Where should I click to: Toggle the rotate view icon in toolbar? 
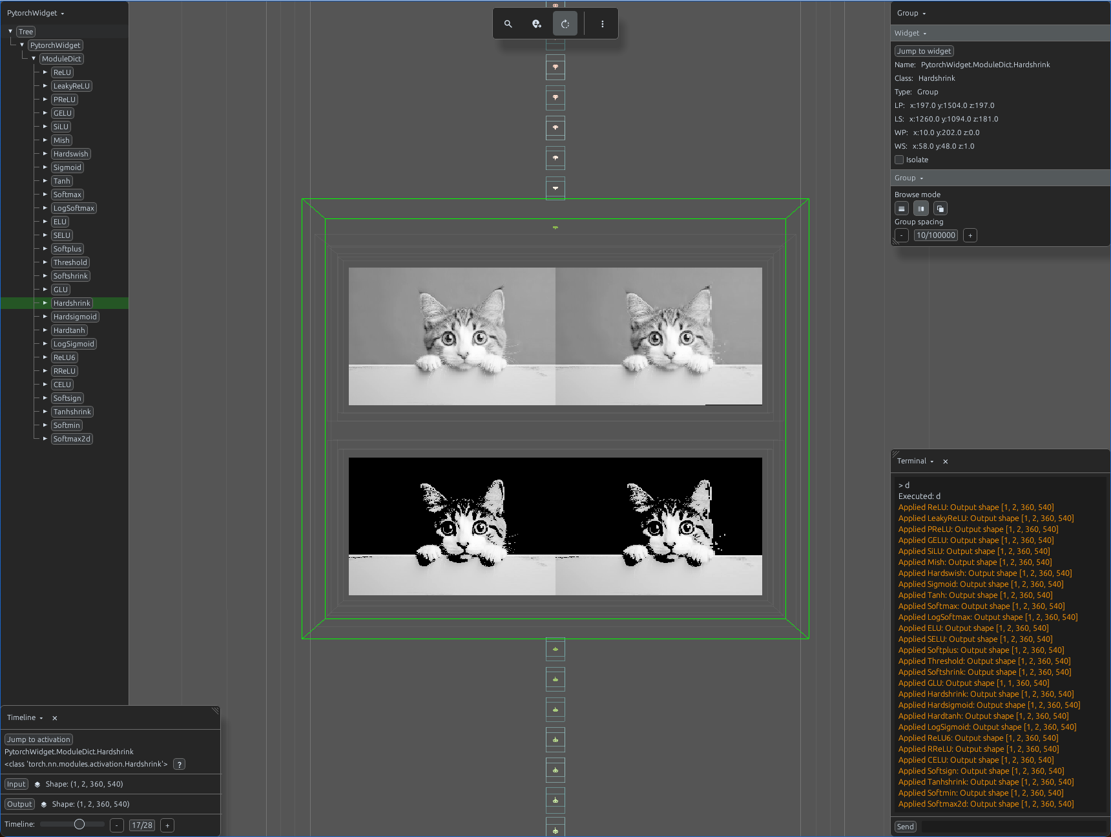click(x=565, y=24)
